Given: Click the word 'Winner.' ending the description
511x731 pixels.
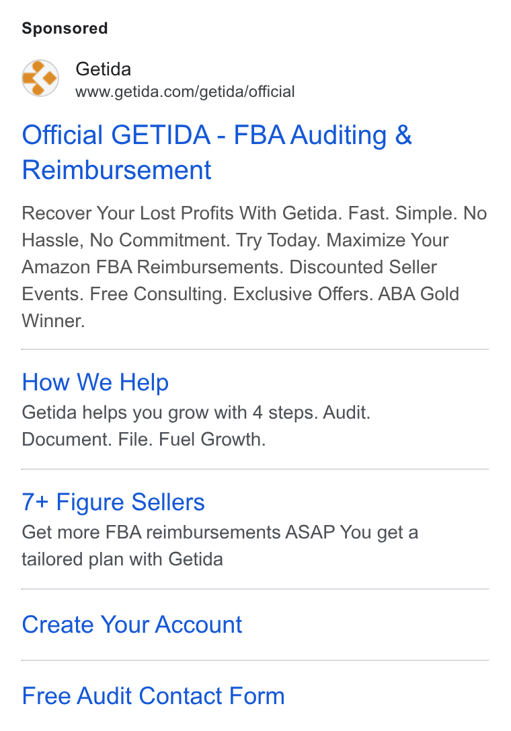Looking at the screenshot, I should tap(53, 321).
